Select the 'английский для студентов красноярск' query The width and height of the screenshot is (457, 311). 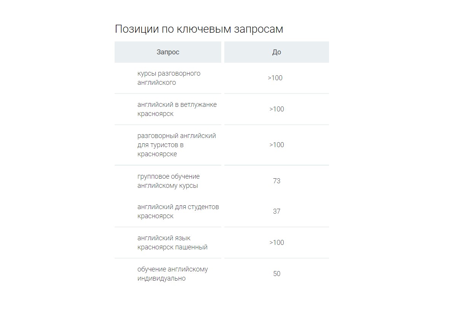pos(178,211)
